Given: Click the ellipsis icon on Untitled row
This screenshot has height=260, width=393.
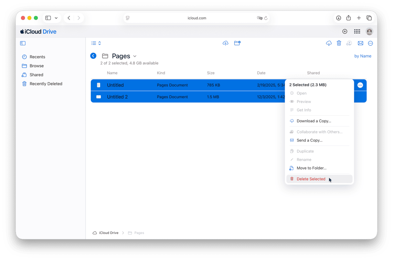Looking at the screenshot, I should pyautogui.click(x=360, y=85).
